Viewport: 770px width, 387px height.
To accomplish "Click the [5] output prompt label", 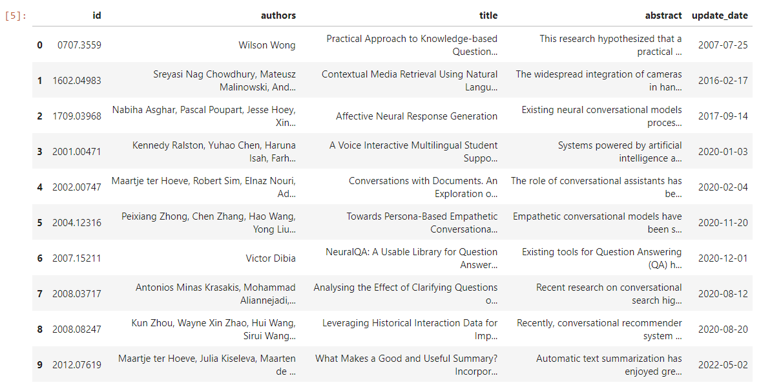I will coord(16,16).
